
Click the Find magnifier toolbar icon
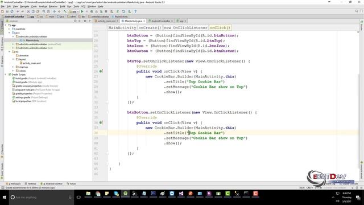point(44,11)
